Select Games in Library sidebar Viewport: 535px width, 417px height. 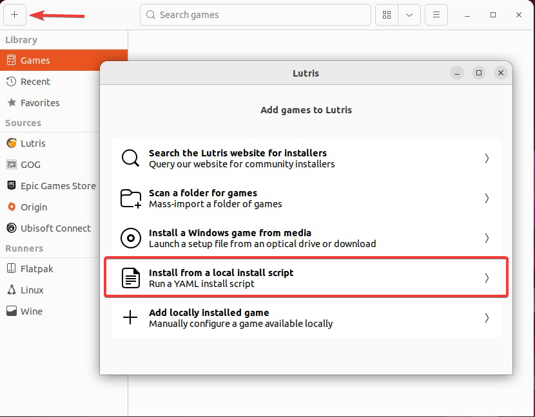pyautogui.click(x=35, y=60)
